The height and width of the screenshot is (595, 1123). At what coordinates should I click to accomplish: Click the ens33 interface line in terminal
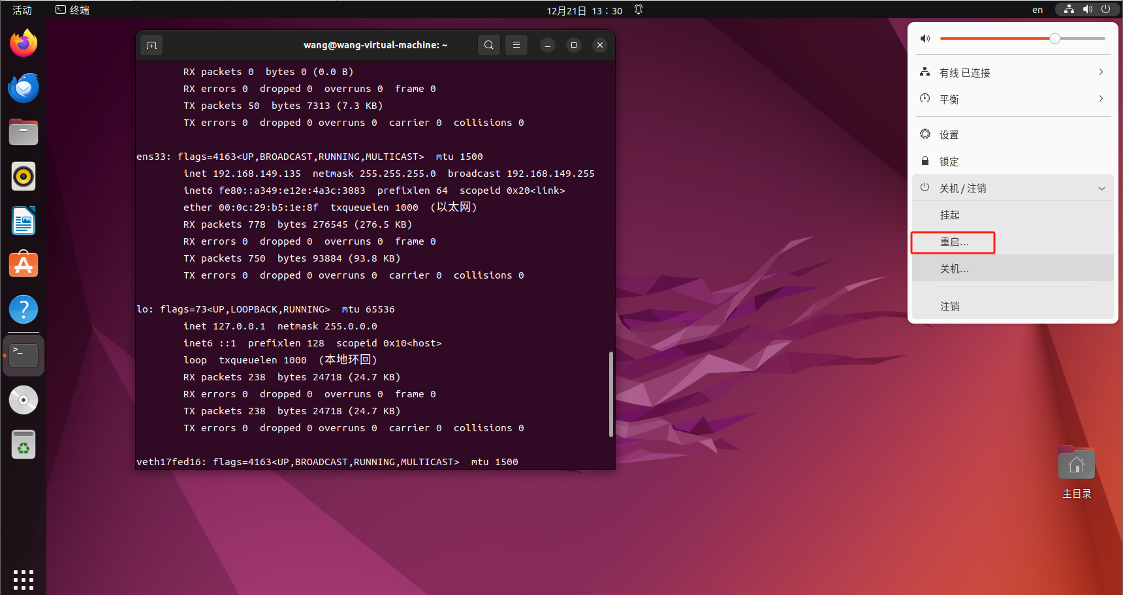coord(309,157)
